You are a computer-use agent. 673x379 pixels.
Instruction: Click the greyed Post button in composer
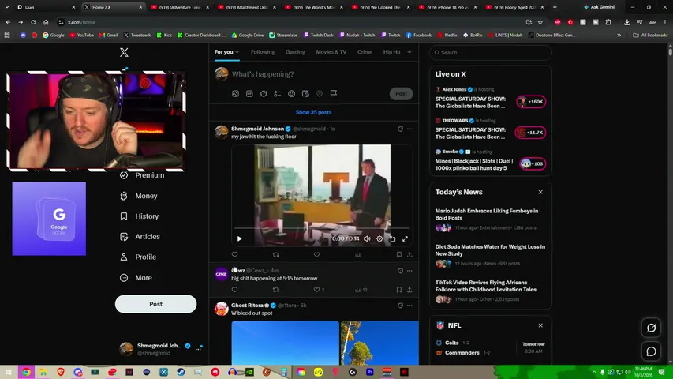tap(401, 94)
